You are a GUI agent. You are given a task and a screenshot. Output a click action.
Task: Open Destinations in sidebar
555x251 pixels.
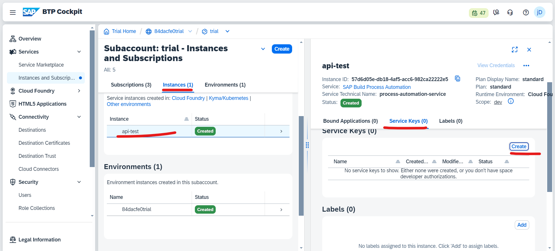[x=32, y=130]
